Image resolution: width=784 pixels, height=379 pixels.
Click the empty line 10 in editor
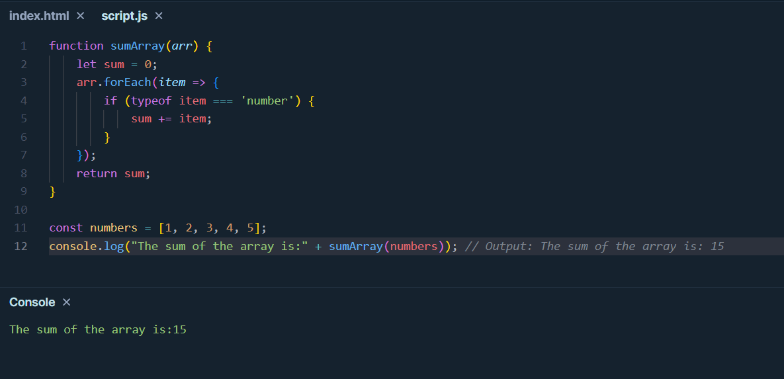point(416,210)
